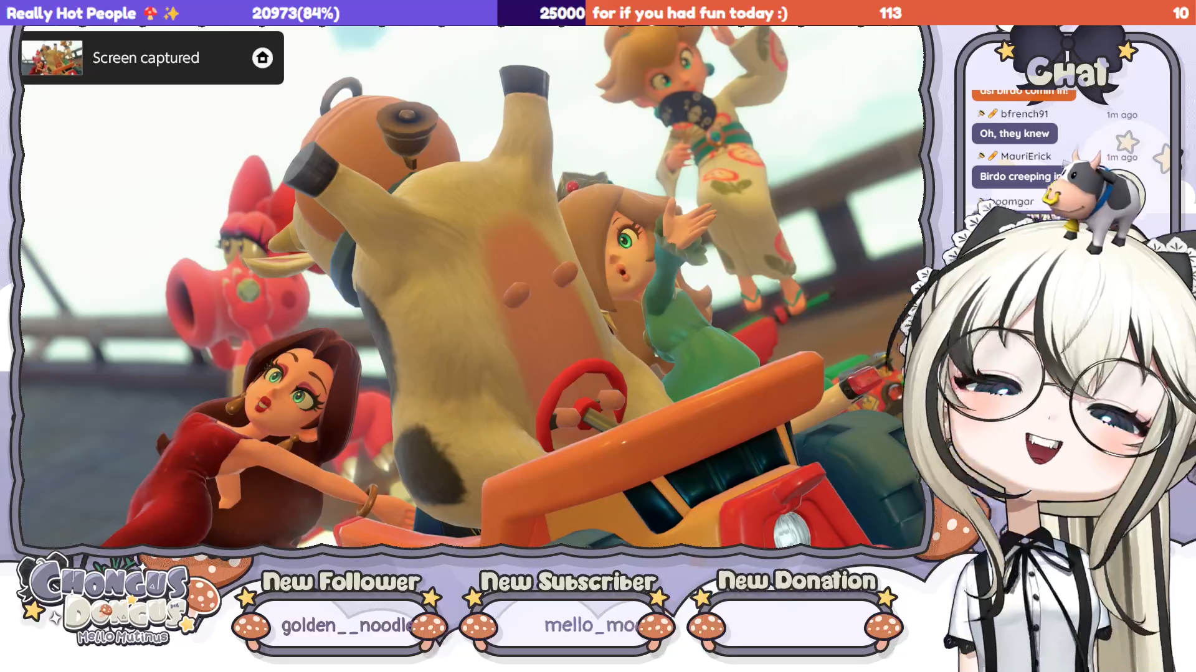Image resolution: width=1196 pixels, height=672 pixels.
Task: Click the mushroom left of golden__noodle
Action: [251, 627]
